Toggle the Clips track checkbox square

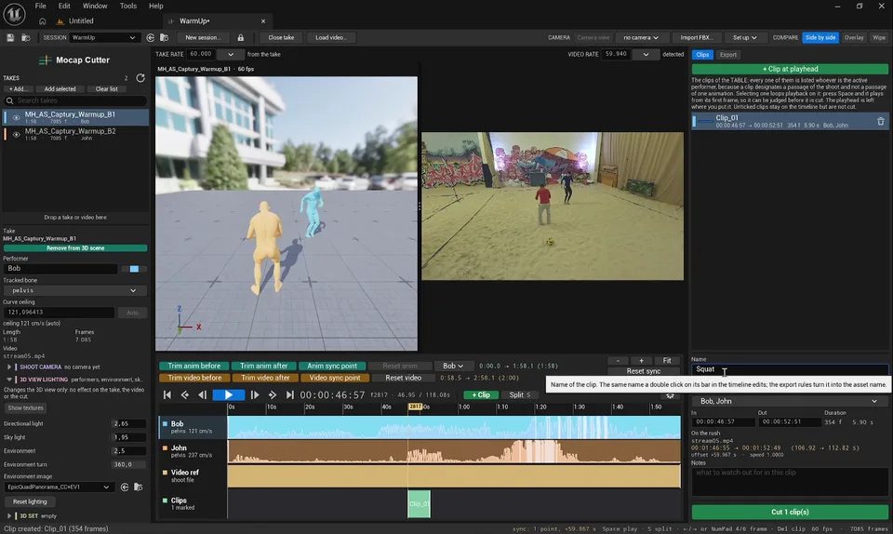click(166, 501)
